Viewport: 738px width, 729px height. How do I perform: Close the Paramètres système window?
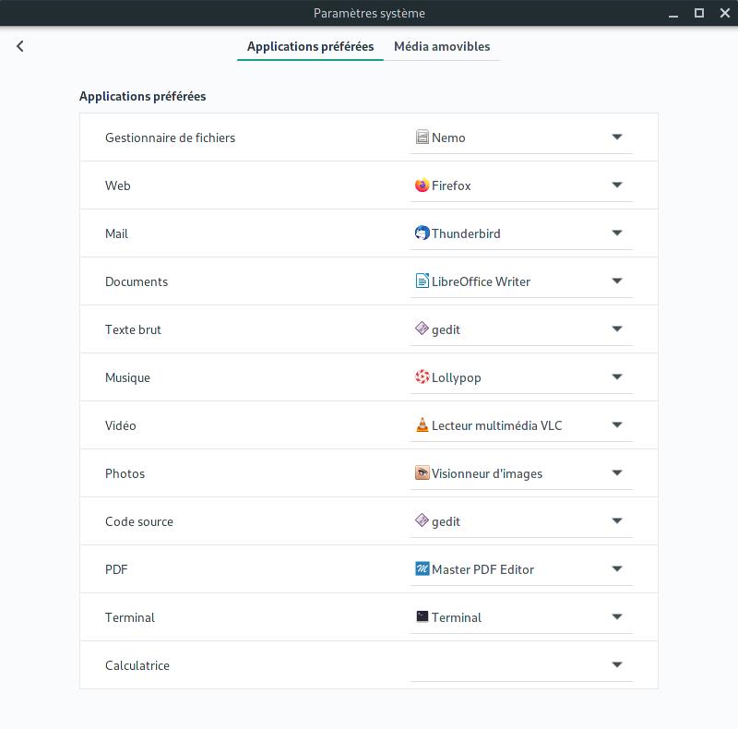[x=725, y=13]
